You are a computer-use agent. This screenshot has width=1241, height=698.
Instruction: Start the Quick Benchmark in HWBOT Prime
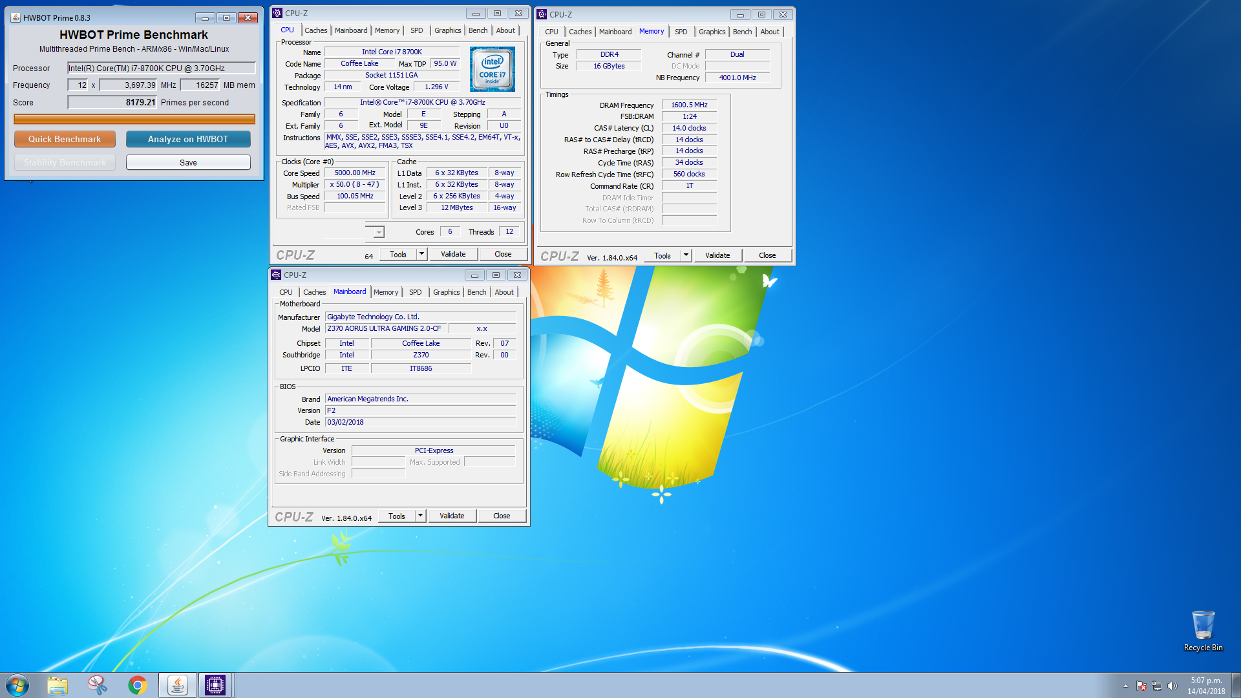[65, 139]
